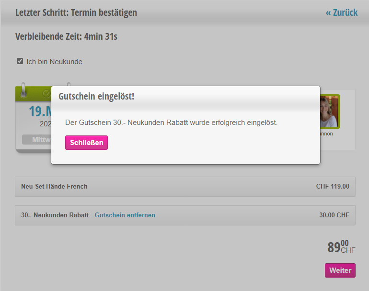Screen dimensions: 369x291
Task: Click the 30.00 CHF discount amount
Action: pos(334,215)
